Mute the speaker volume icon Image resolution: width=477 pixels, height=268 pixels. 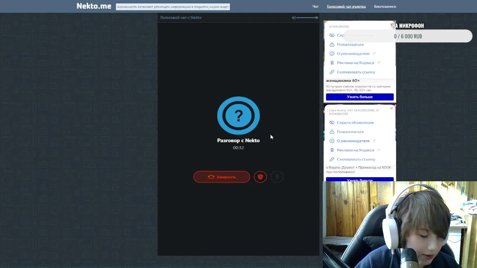(x=294, y=17)
